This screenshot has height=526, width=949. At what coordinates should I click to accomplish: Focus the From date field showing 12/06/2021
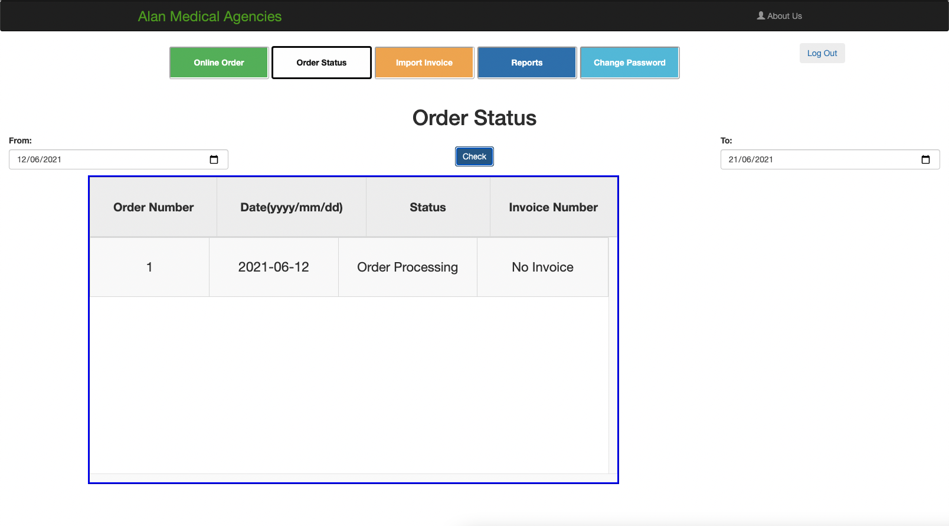106,159
